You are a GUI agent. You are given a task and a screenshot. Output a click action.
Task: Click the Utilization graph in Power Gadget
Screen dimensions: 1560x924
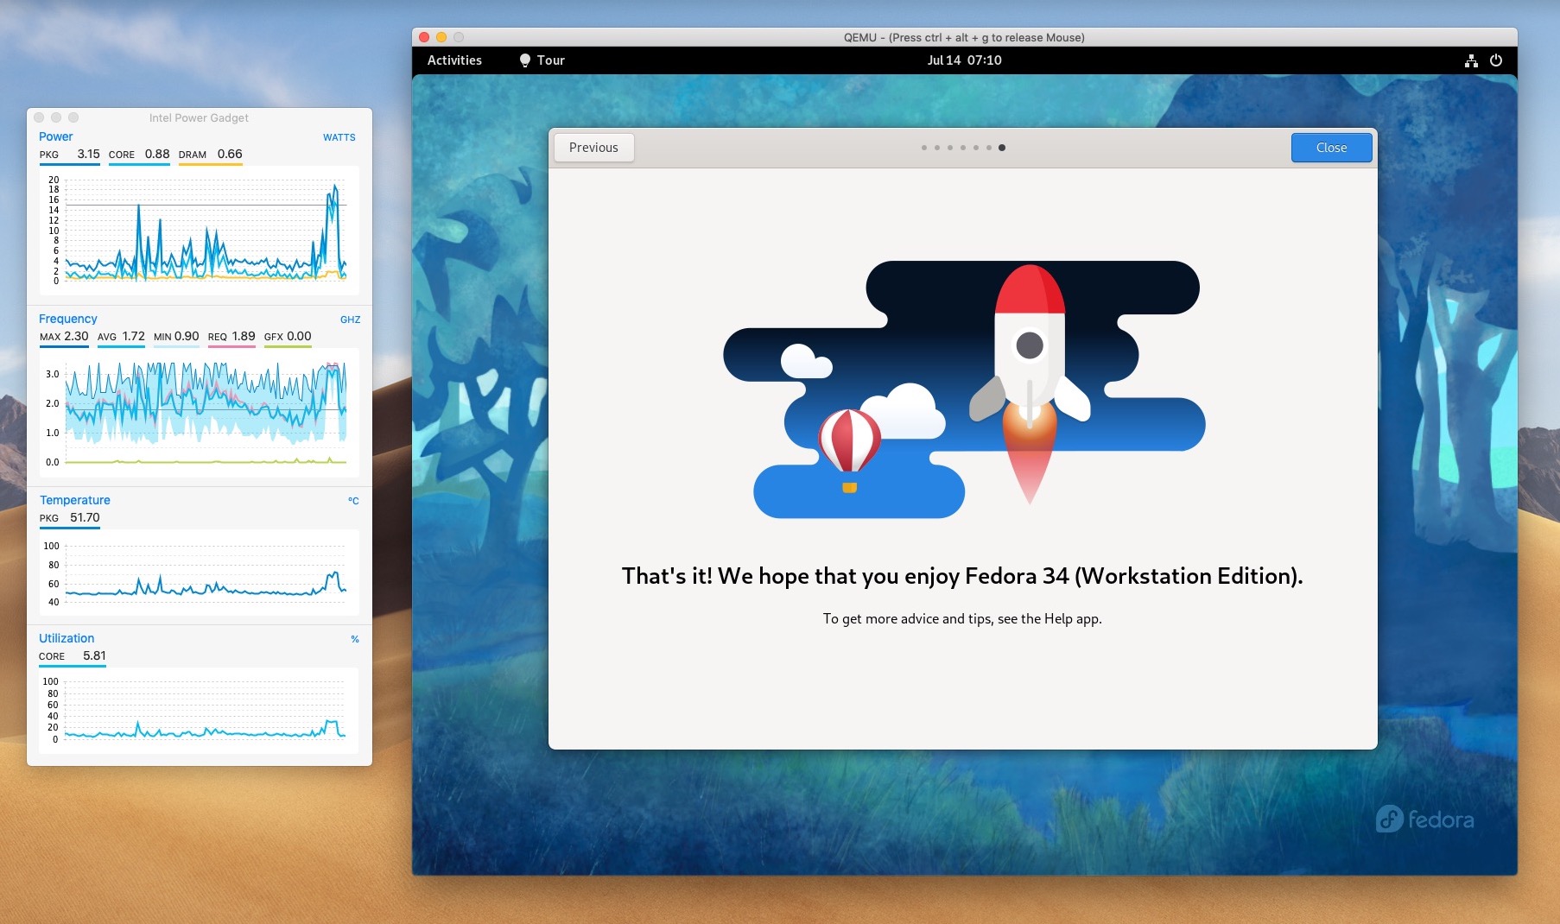coord(200,710)
